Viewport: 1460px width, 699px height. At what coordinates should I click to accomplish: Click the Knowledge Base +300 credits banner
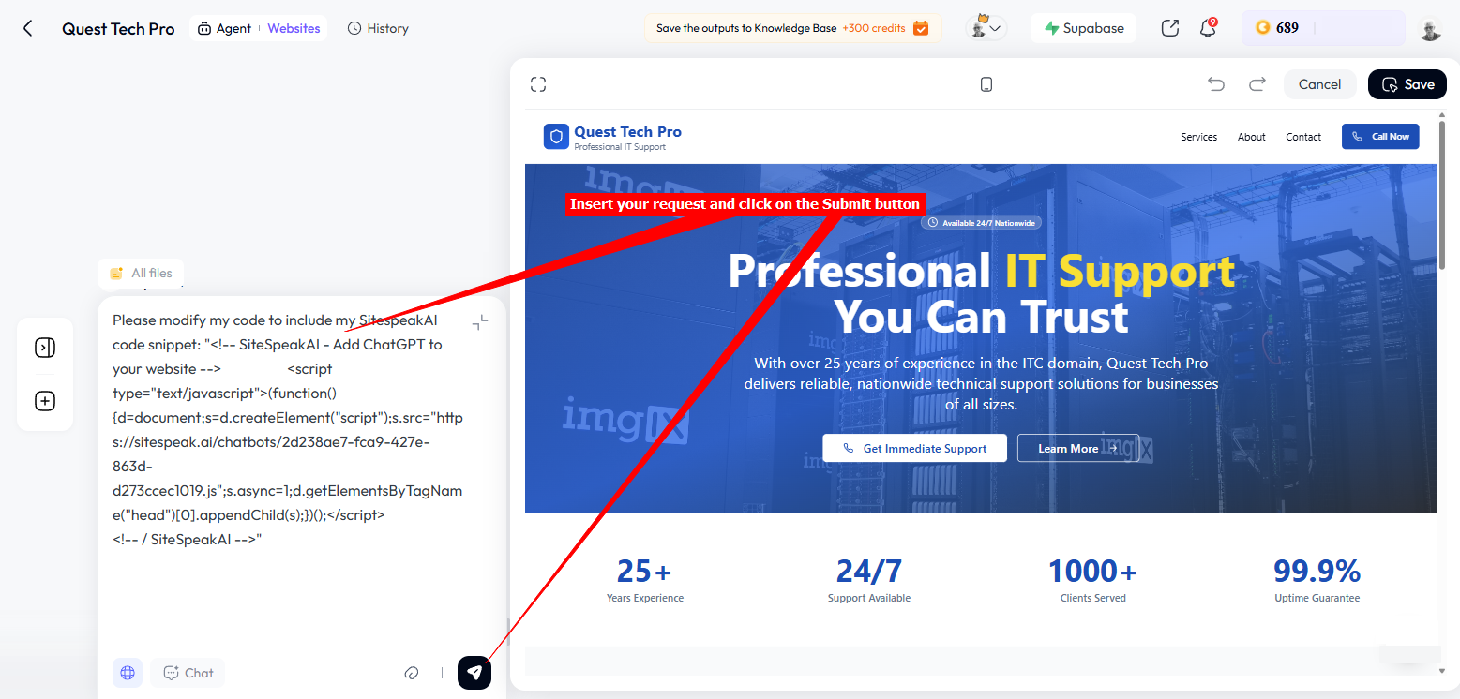point(792,28)
